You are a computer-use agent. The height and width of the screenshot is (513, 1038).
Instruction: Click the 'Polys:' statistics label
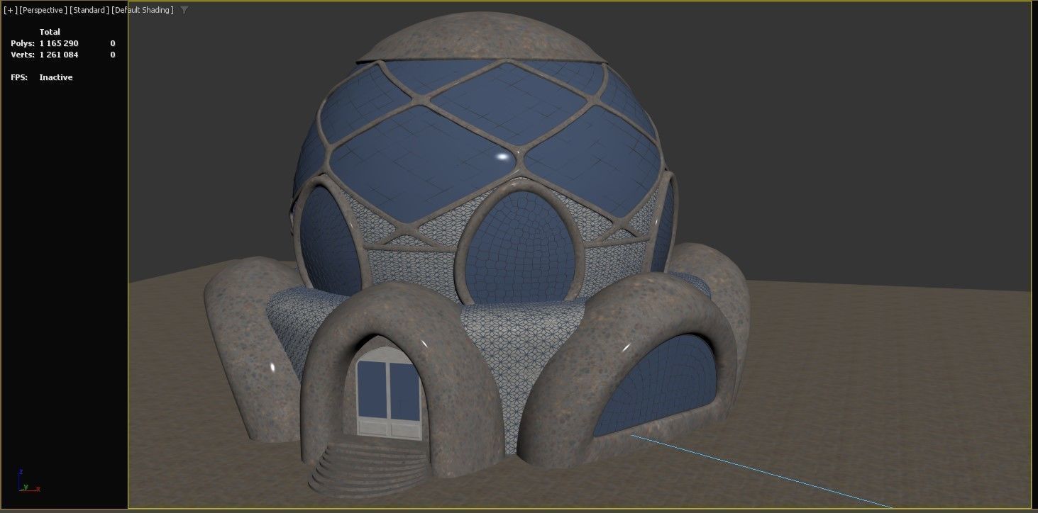23,43
